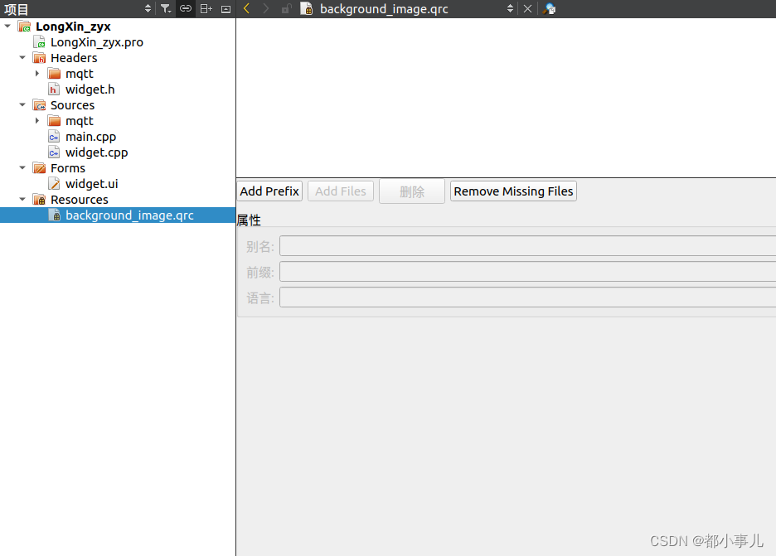Screen dimensions: 776x556
Task: Open the 项目 view selector dropdown
Action: click(148, 8)
